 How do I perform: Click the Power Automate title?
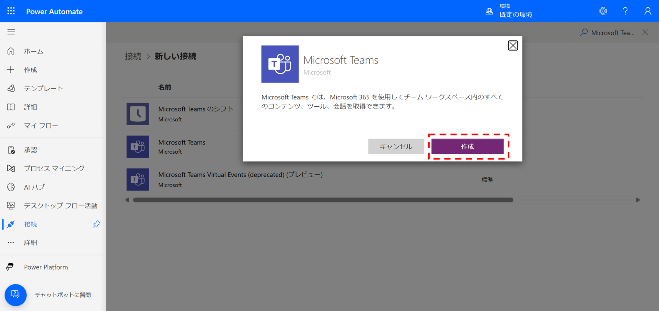pos(54,11)
